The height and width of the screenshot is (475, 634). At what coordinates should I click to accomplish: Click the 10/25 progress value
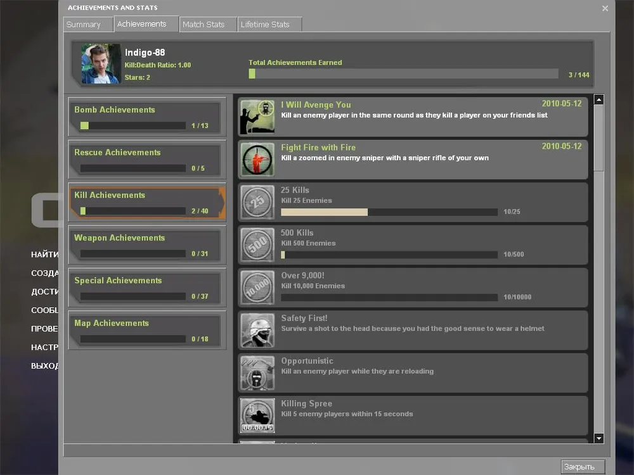tap(512, 212)
